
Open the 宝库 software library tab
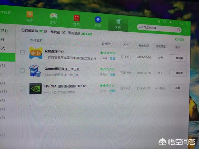30,17
